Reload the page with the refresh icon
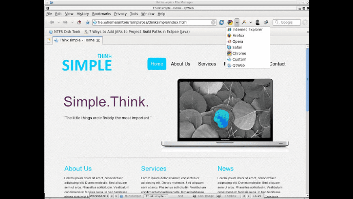 (x=222, y=22)
